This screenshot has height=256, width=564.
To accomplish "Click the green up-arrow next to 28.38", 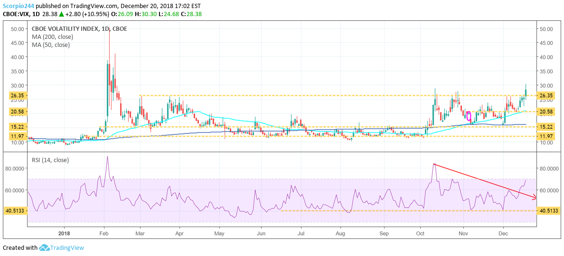I will [62, 13].
